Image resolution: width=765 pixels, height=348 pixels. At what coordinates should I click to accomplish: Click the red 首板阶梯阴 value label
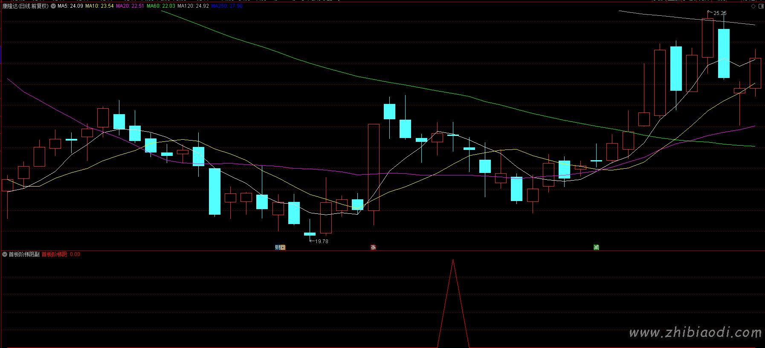coord(61,254)
